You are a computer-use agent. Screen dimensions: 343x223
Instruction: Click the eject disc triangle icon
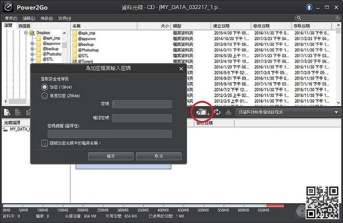pyautogui.click(x=228, y=112)
